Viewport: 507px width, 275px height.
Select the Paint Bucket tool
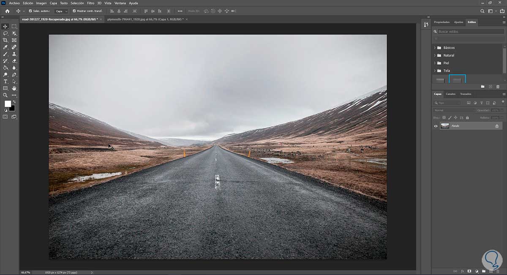pos(5,68)
